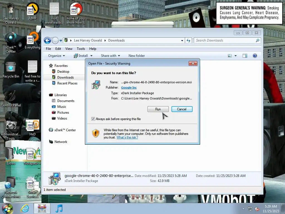Open Network Connections desktop icon

(x=11, y=188)
